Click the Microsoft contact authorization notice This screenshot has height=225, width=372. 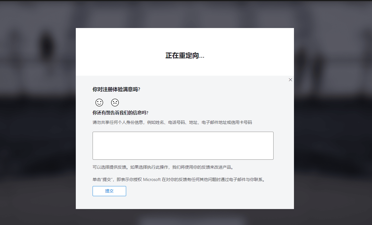(179, 180)
